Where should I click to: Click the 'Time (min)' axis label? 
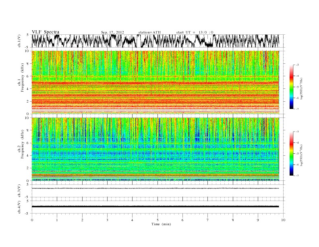coord(161,224)
